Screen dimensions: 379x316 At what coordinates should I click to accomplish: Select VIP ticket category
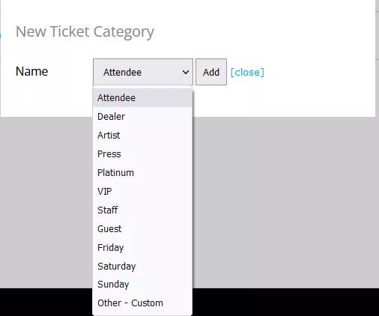(x=142, y=192)
